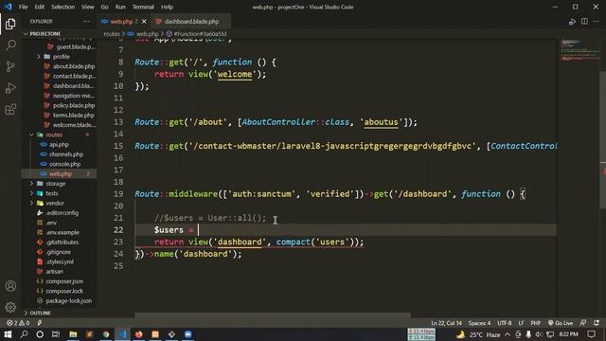Change language mode via PHP status entry
The height and width of the screenshot is (341, 606).
535,323
